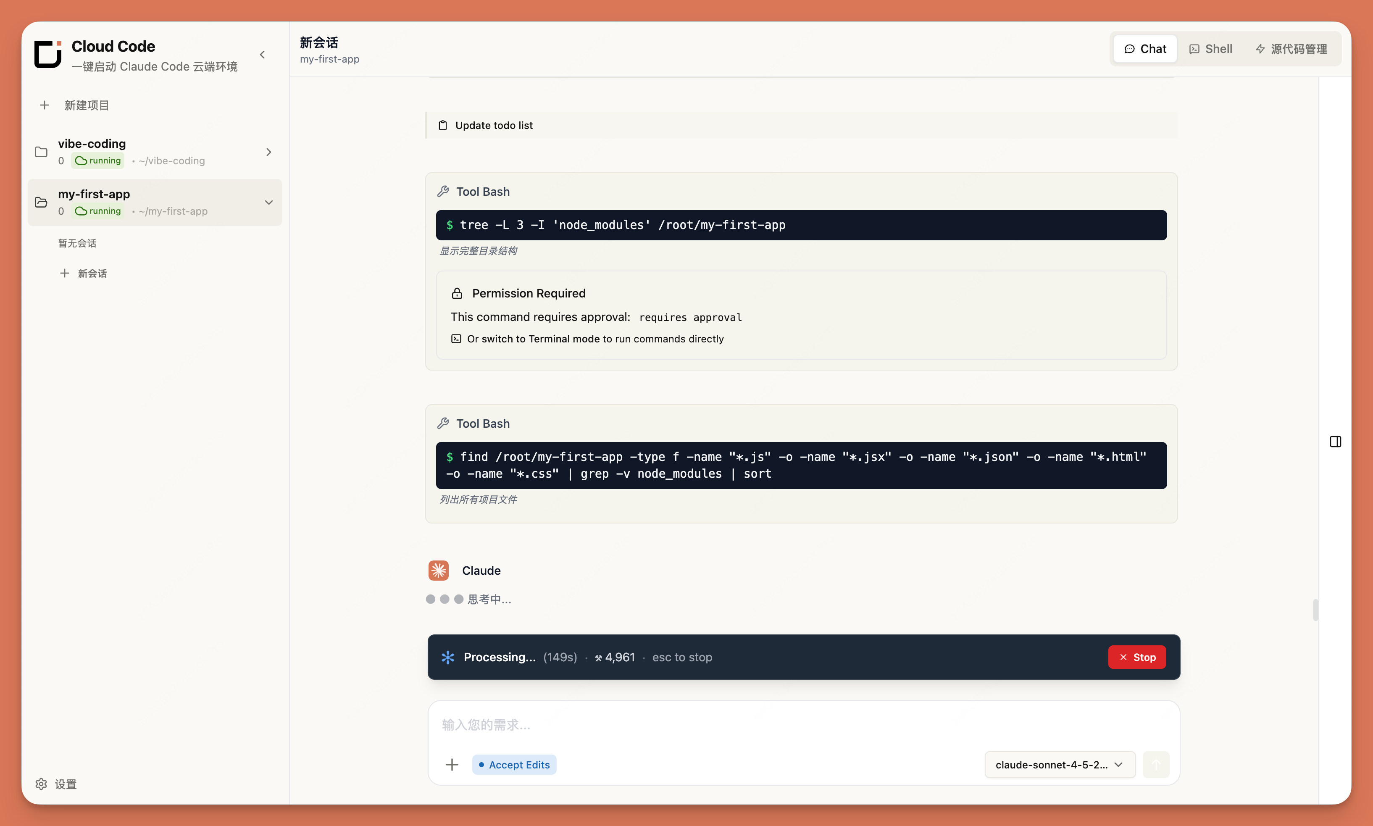
Task: Expand the vibe-coding project
Action: pyautogui.click(x=269, y=152)
